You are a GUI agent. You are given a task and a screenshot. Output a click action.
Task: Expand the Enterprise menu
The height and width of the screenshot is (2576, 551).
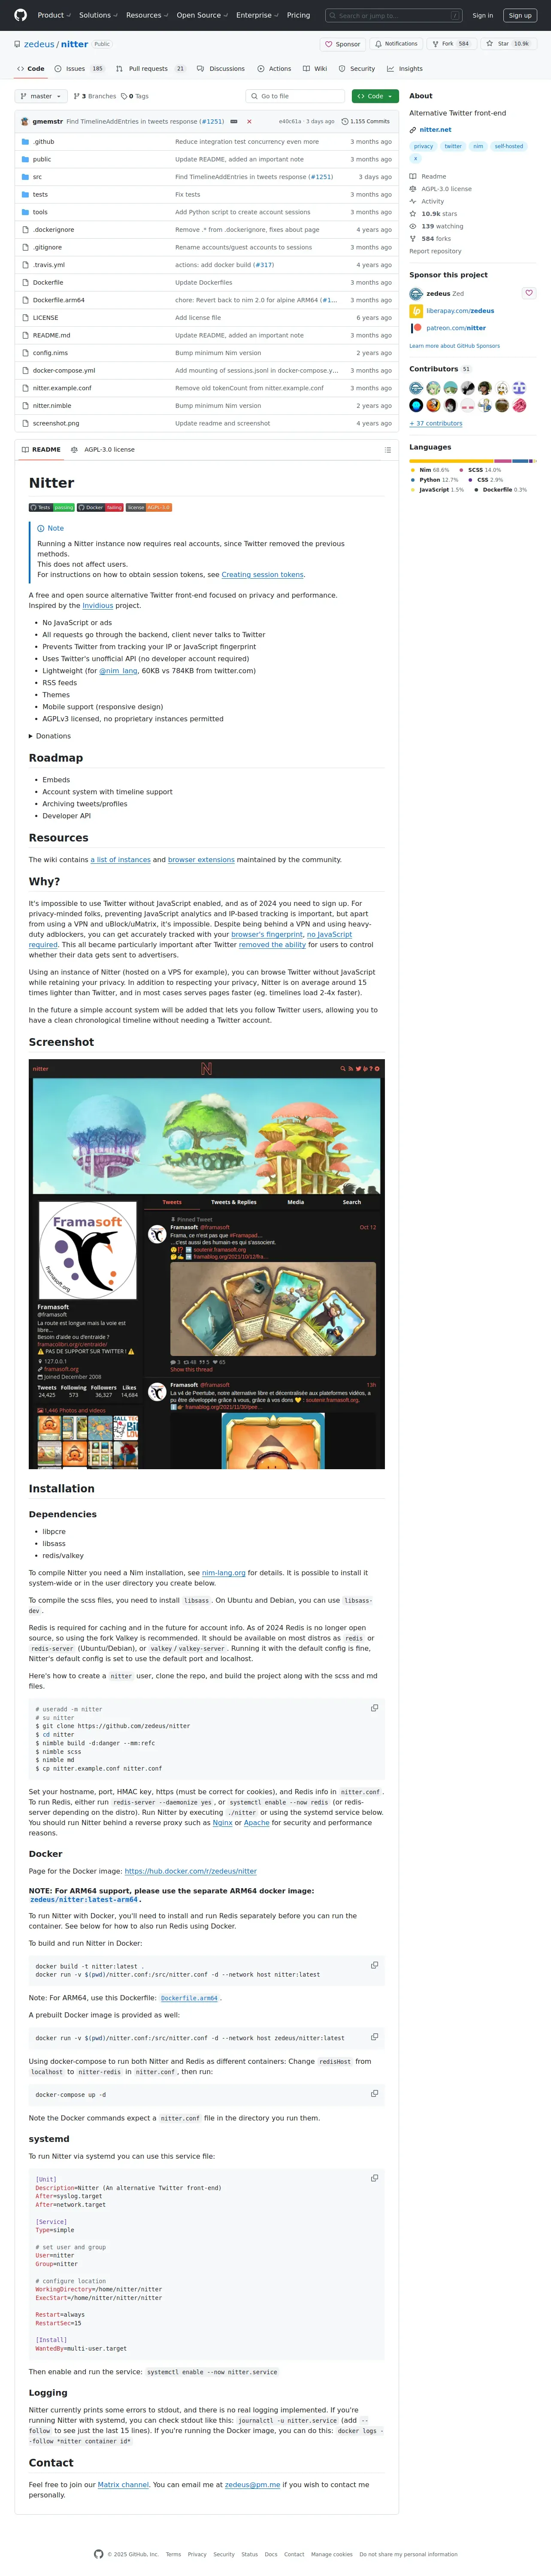click(x=257, y=15)
